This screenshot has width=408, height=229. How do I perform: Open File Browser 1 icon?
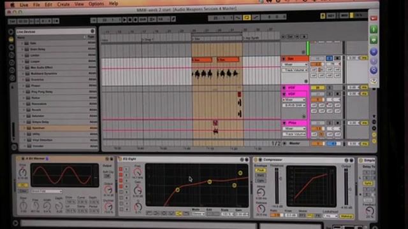[11, 55]
